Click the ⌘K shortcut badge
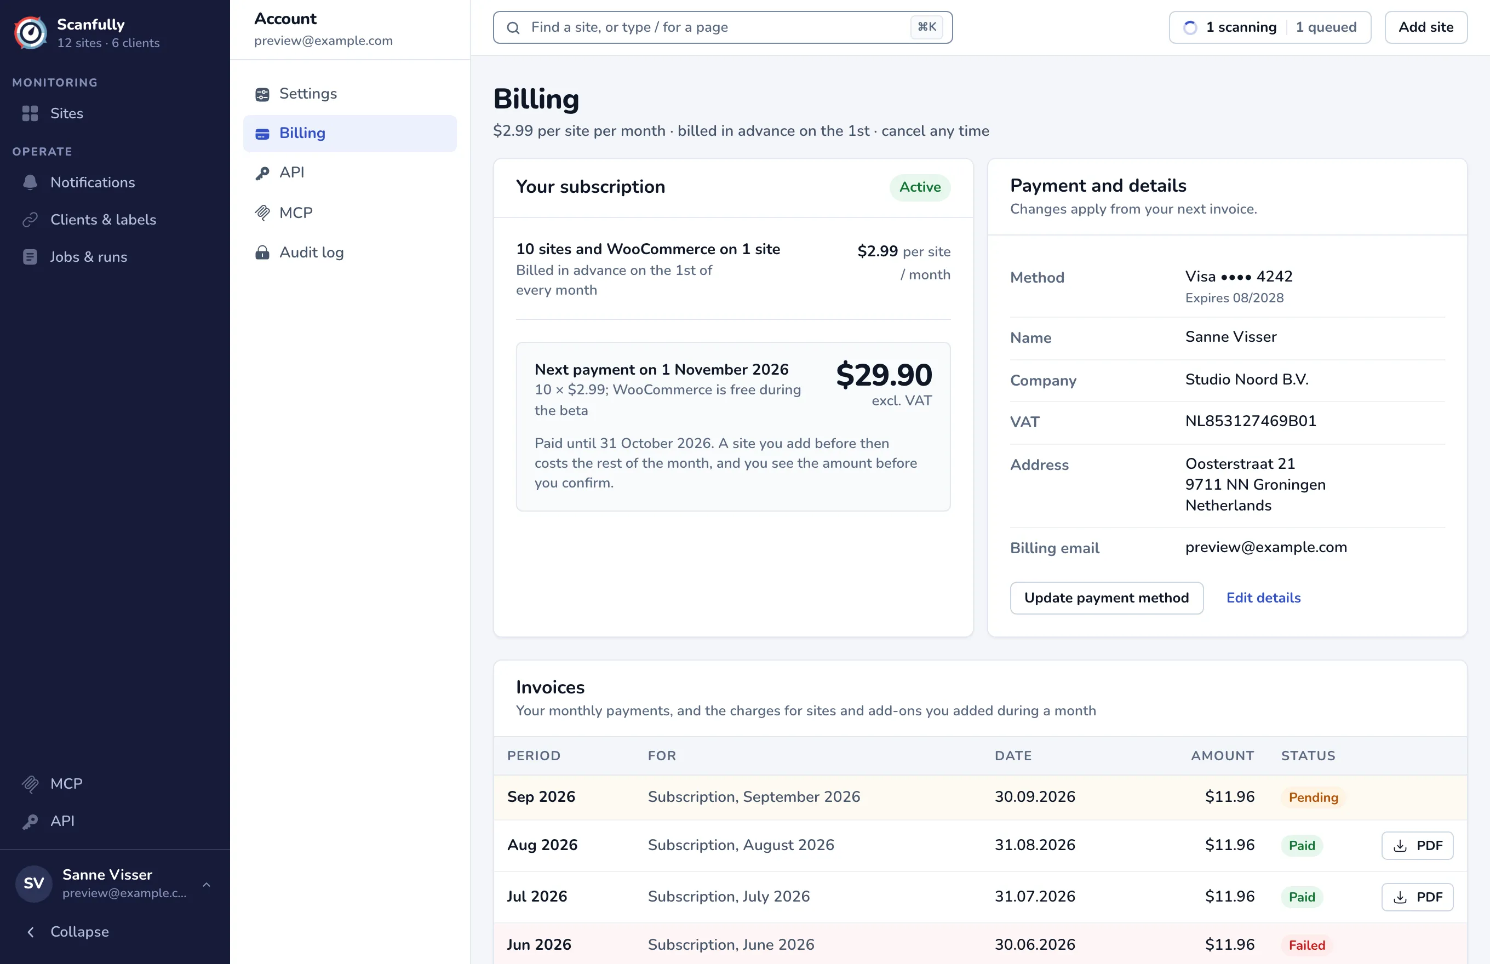The image size is (1490, 964). coord(926,27)
